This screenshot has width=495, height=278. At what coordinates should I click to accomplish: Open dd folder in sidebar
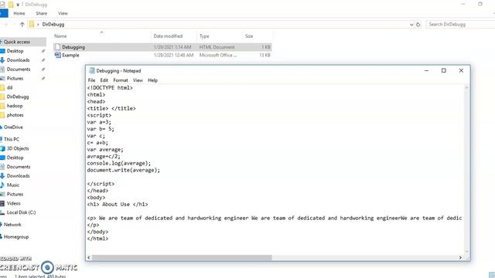(9, 87)
